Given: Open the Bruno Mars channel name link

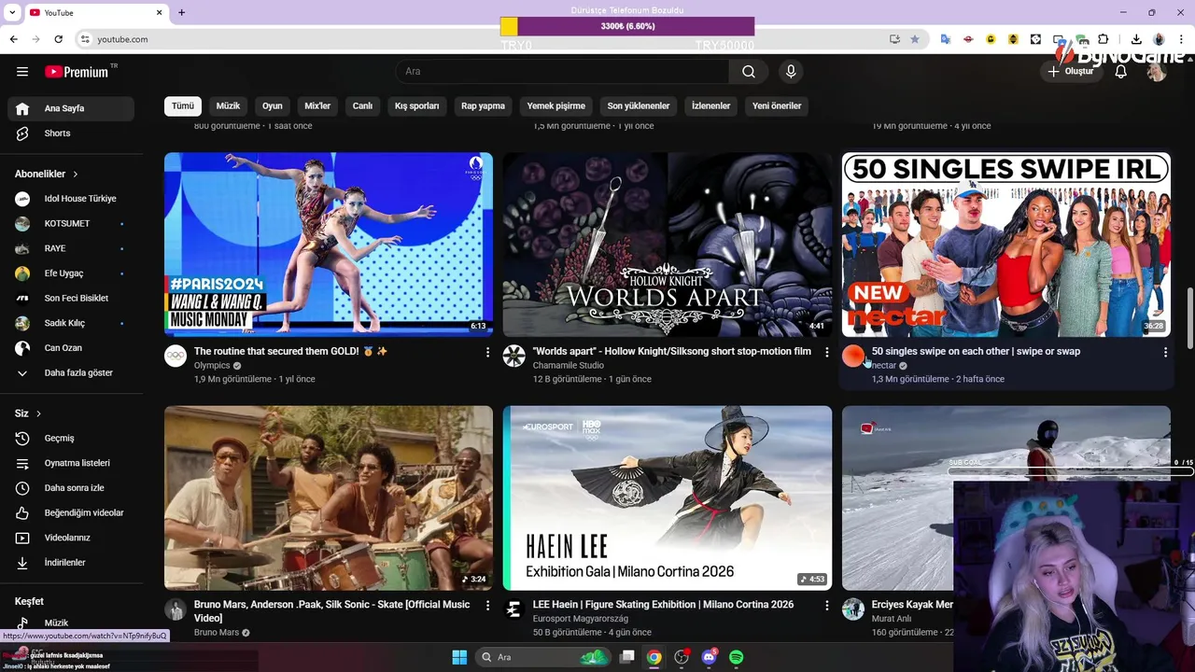Looking at the screenshot, I should [x=217, y=633].
